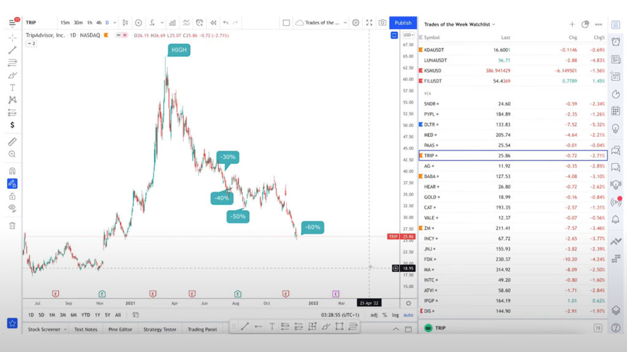Open the help center question mark

pyautogui.click(x=616, y=328)
